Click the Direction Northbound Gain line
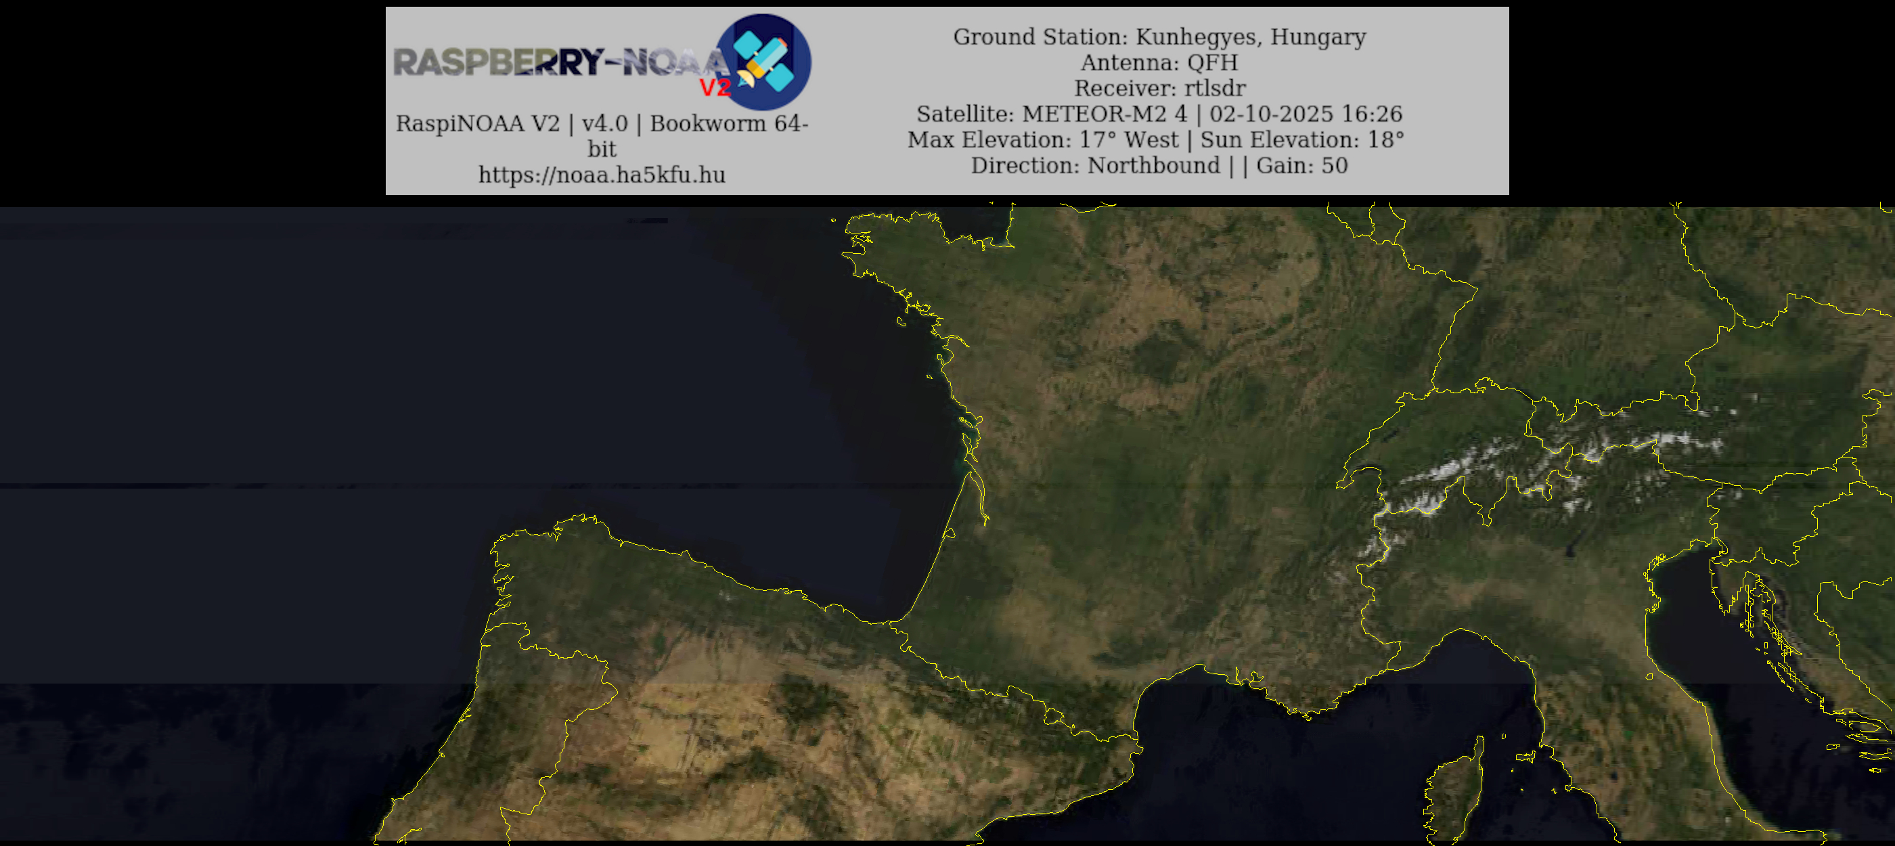Screen dimensions: 1895x846 point(1159,166)
